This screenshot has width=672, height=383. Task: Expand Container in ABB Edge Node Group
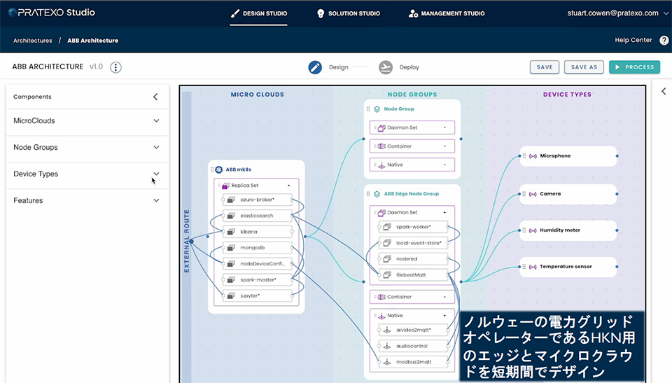445,297
